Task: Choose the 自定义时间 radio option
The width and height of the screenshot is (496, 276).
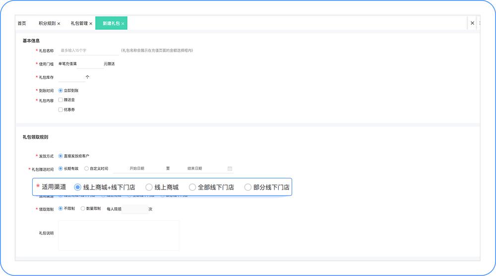Action: point(86,168)
